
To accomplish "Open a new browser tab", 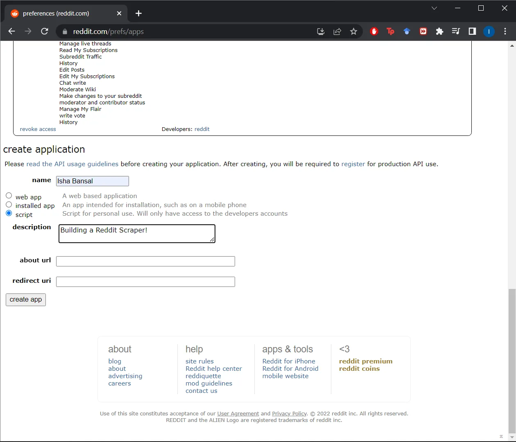I will (x=139, y=14).
